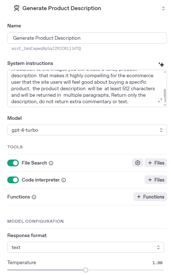Open File Search settings gear

[x=138, y=163]
